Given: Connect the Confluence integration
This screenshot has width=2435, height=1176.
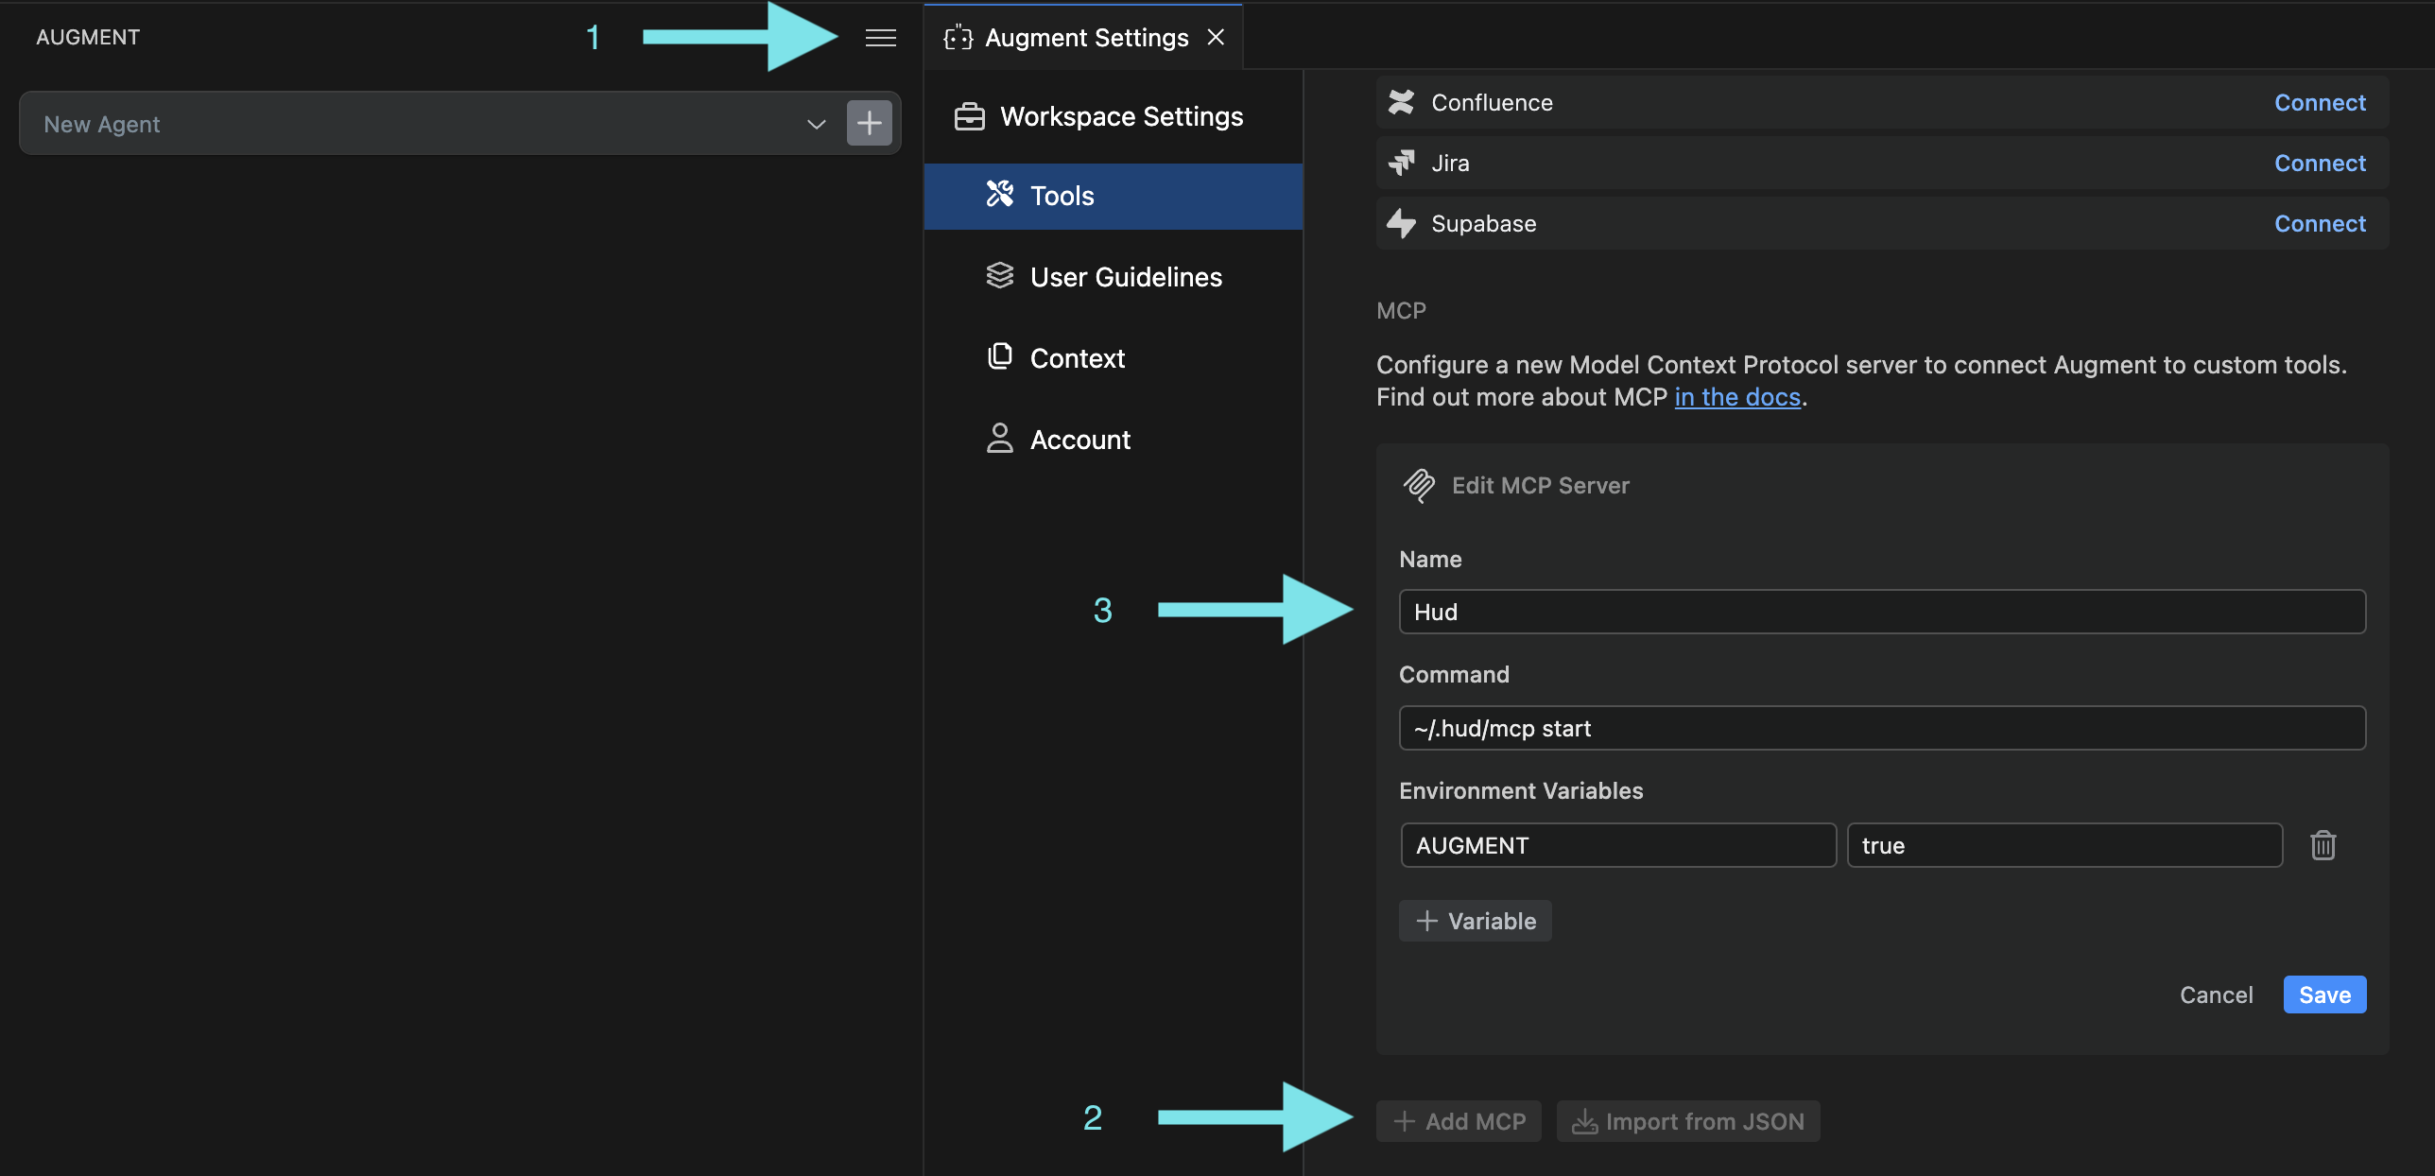Looking at the screenshot, I should click(x=2320, y=102).
